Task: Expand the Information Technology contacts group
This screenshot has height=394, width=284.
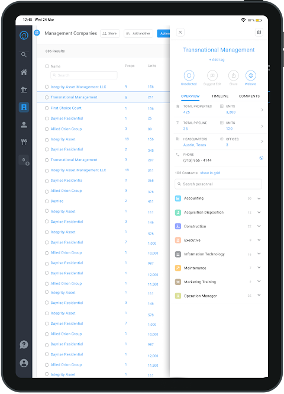Action: [x=259, y=254]
